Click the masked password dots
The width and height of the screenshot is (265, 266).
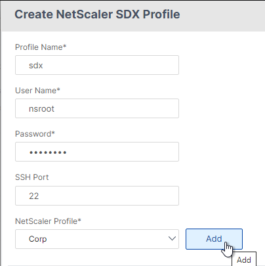click(x=48, y=152)
